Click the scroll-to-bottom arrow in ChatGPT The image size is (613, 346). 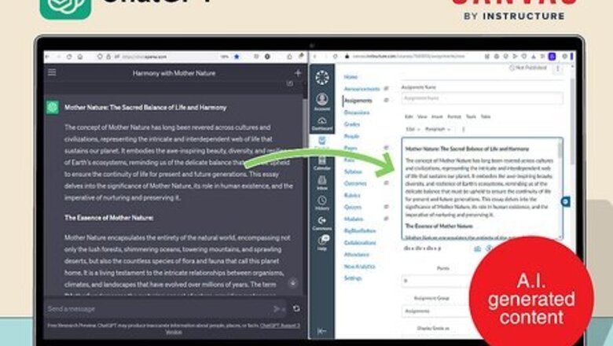pos(293,282)
